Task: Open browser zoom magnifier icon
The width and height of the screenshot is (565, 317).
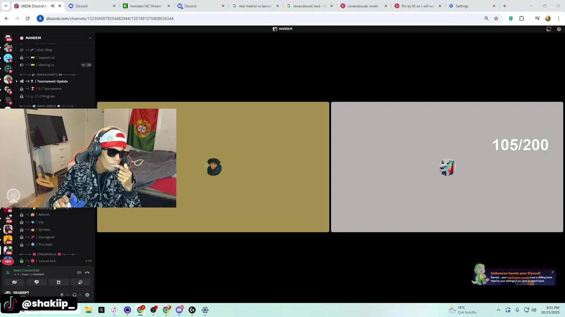Action: (486, 18)
